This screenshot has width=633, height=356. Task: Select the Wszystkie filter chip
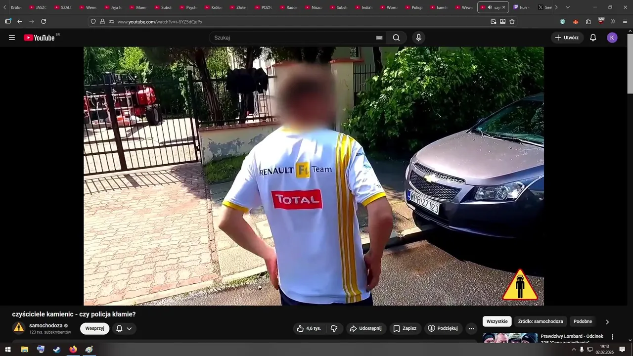pyautogui.click(x=497, y=321)
